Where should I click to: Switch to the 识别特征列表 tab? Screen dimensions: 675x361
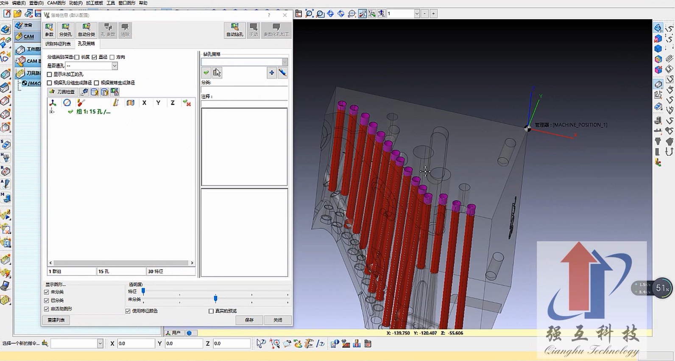pyautogui.click(x=59, y=44)
